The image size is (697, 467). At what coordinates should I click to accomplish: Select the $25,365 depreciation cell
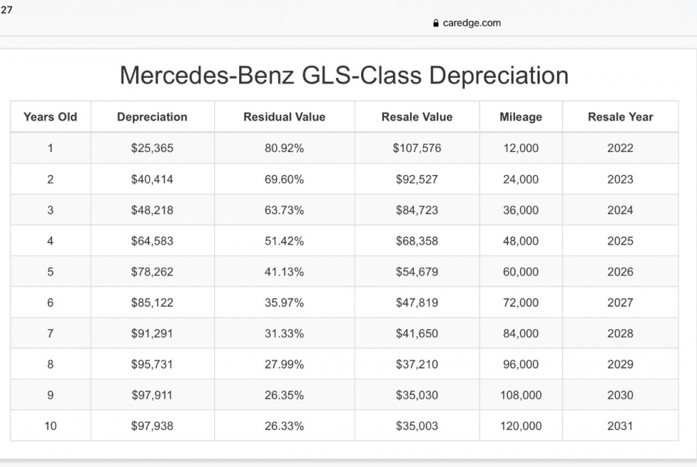(152, 148)
